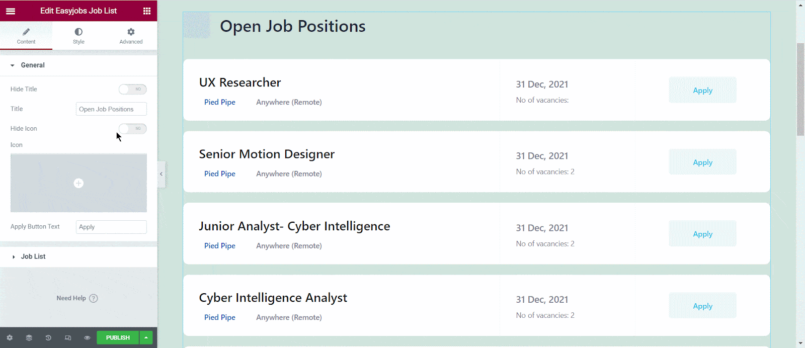The image size is (805, 348).
Task: Switch to the Advanced tab
Action: (130, 35)
